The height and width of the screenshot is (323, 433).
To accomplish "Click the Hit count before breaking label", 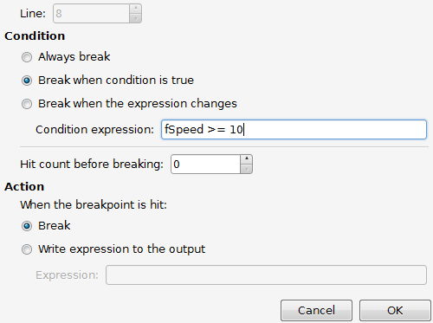I will (92, 164).
